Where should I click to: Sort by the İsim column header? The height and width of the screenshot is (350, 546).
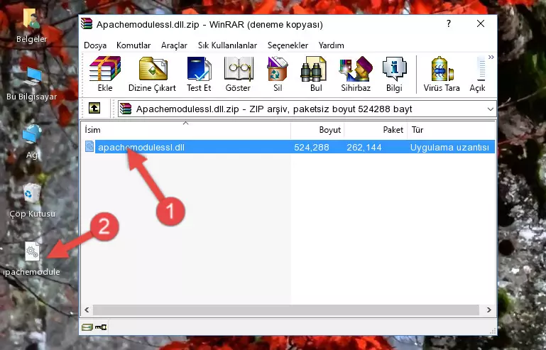[x=186, y=129]
